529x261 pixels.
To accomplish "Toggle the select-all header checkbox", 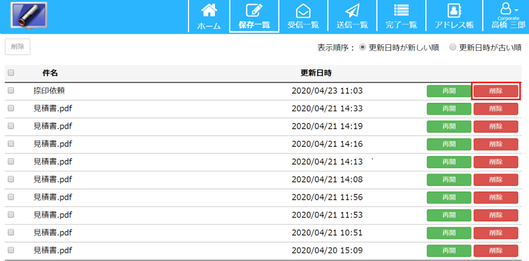I will (11, 72).
